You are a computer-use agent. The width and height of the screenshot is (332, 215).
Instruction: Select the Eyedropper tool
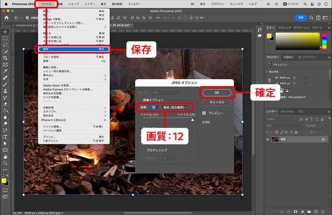(5, 71)
